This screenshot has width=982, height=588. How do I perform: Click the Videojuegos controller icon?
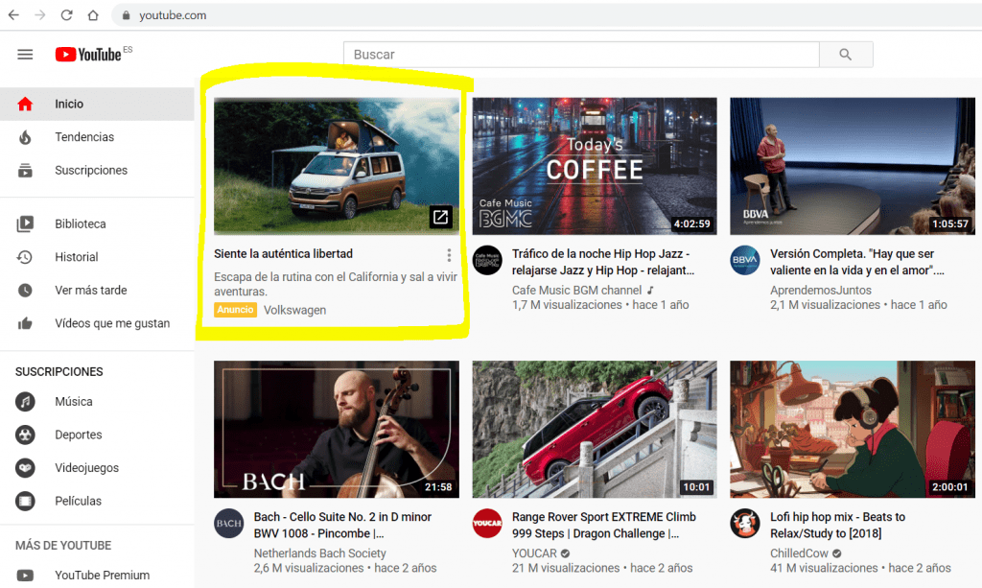25,468
